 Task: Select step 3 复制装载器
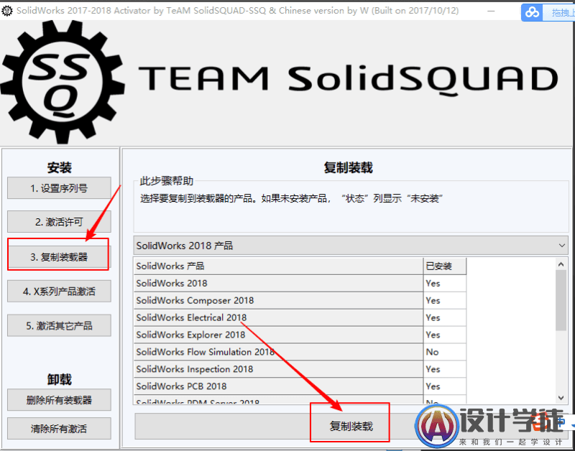click(59, 257)
